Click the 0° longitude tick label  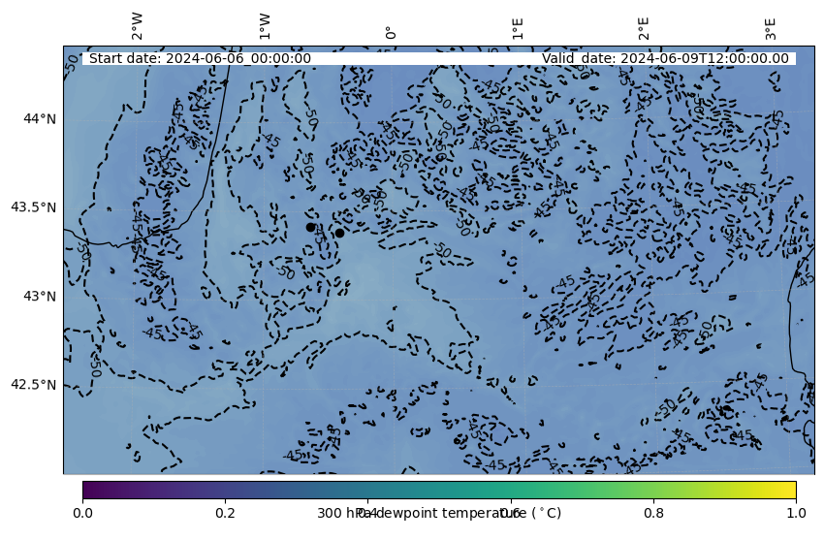(x=391, y=32)
